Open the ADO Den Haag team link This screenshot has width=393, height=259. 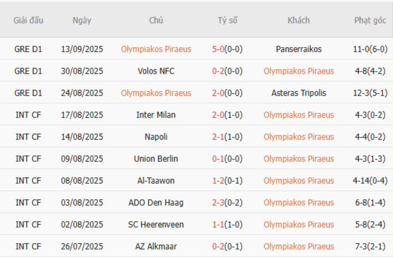tap(156, 203)
